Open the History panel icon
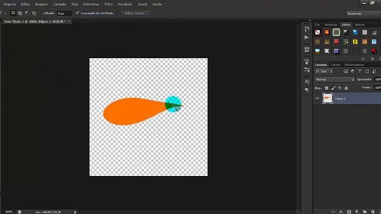The image size is (381, 214). (307, 29)
